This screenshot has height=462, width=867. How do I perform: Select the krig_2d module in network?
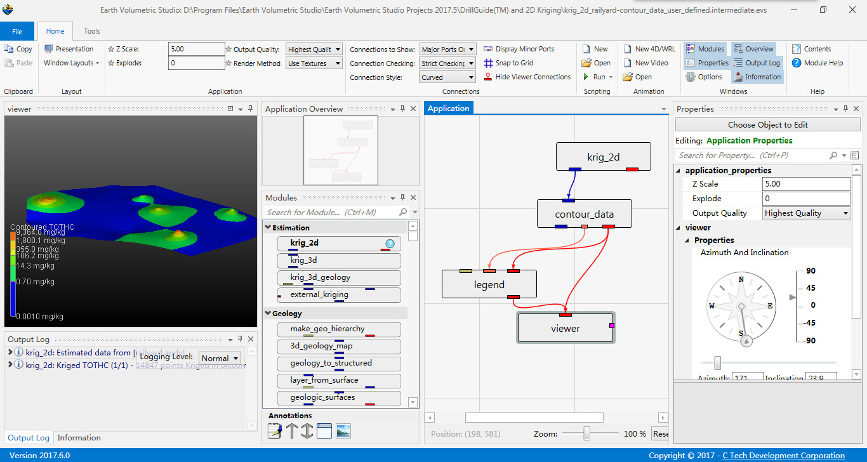click(604, 157)
